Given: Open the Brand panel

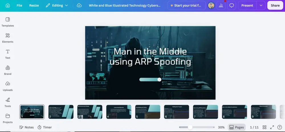Looking at the screenshot, I should (x=8, y=70).
